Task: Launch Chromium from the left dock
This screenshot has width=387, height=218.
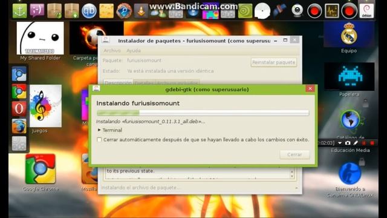Action: pyautogui.click(x=19, y=74)
